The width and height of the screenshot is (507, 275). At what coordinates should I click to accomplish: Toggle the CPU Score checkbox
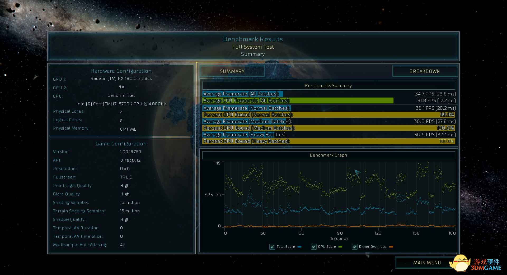[x=314, y=247]
